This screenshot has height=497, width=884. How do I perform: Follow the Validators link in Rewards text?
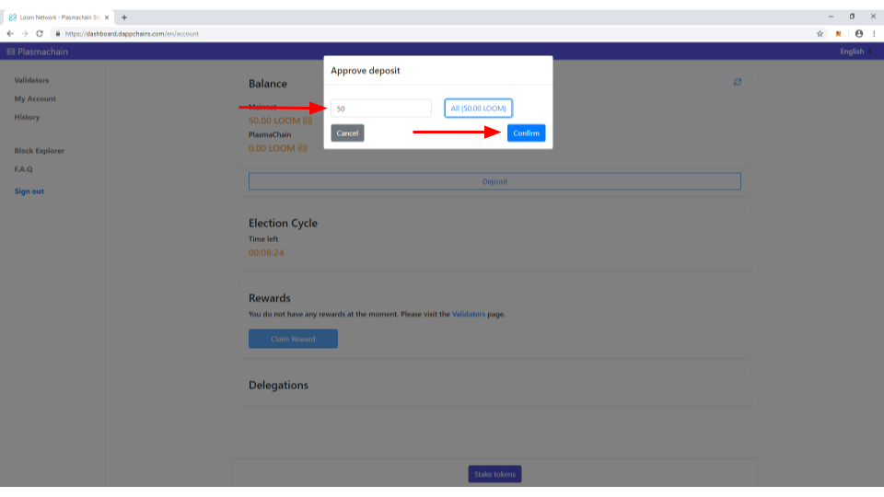469,314
